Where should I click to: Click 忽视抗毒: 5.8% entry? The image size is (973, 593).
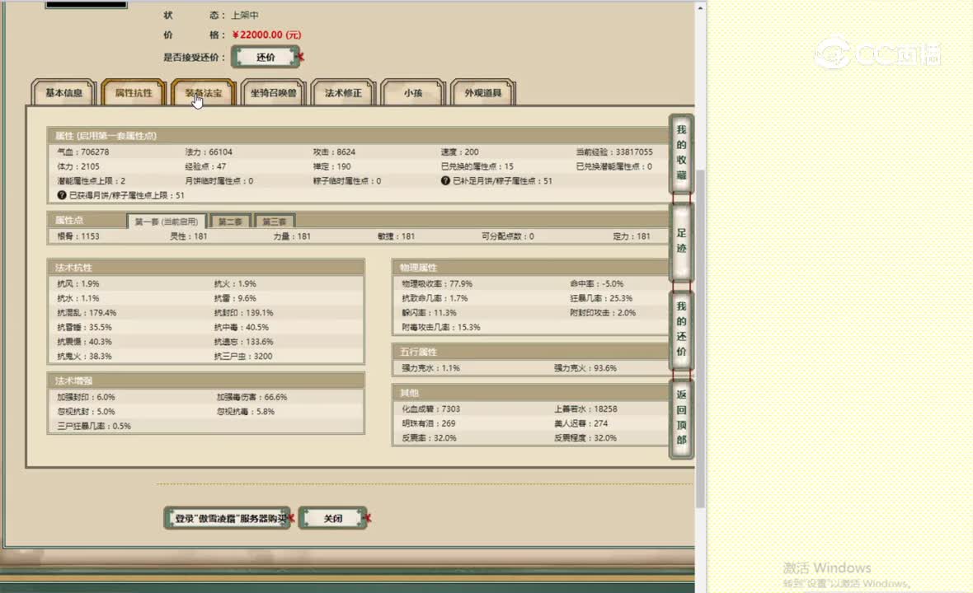tap(246, 412)
